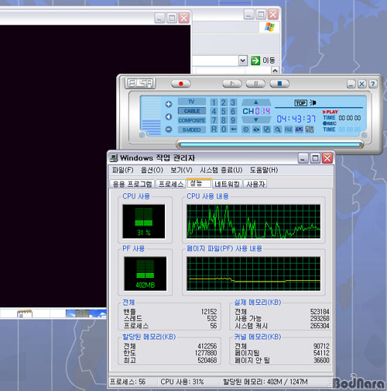This screenshot has height=391, width=387.
Task: Click the Task Manager title bar icon
Action: [114, 157]
